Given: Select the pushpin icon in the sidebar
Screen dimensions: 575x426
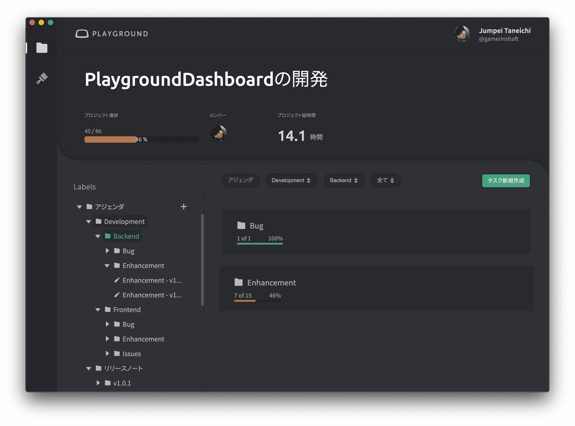Looking at the screenshot, I should point(42,78).
